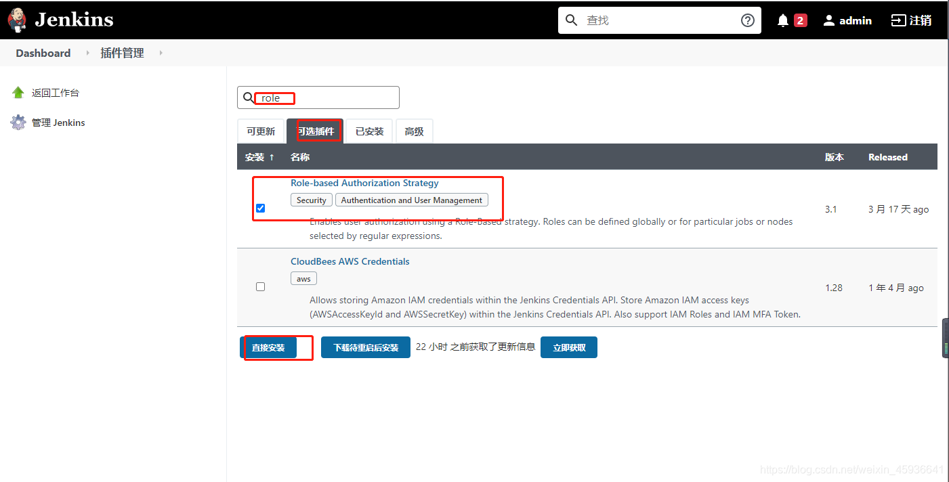The height and width of the screenshot is (482, 949).
Task: Sort by 版本 column header
Action: click(835, 157)
